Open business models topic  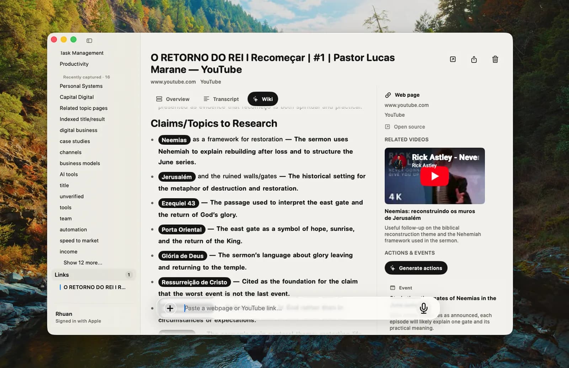[80, 163]
